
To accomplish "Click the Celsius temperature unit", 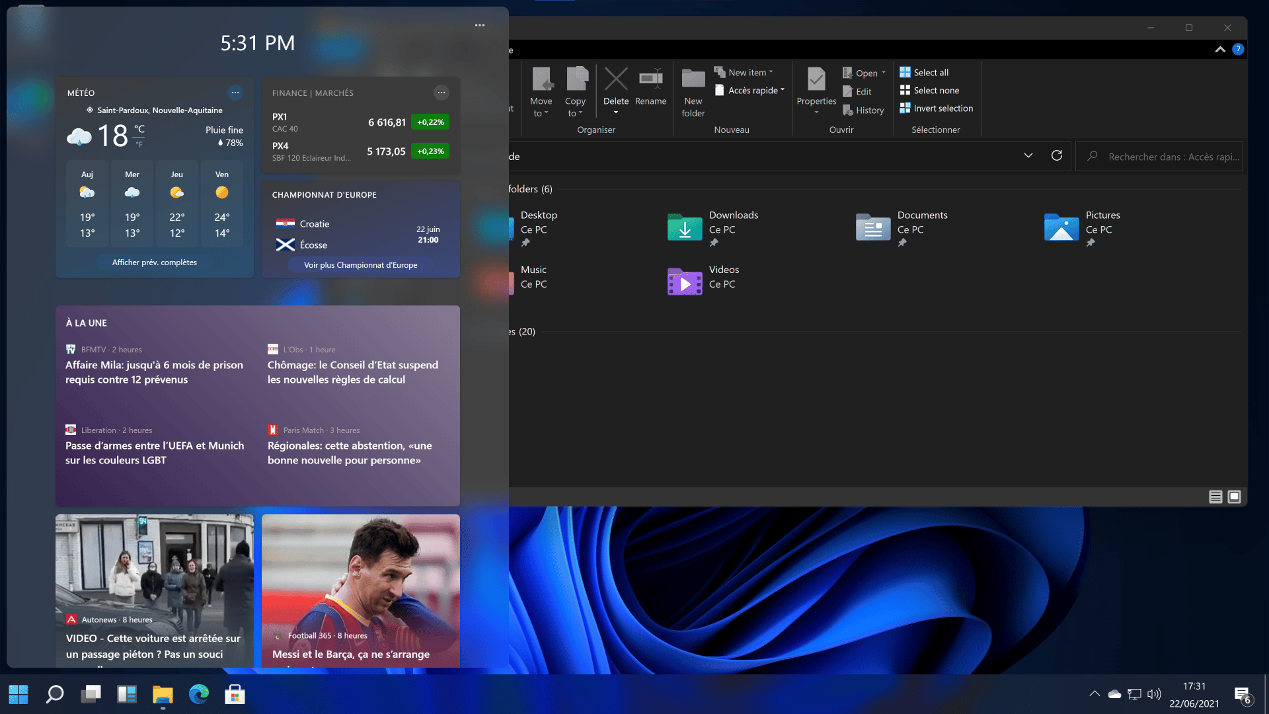I will click(139, 129).
